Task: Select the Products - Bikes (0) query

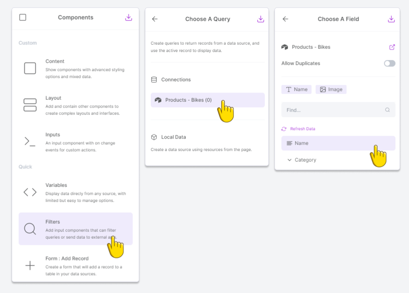Action: [208, 100]
